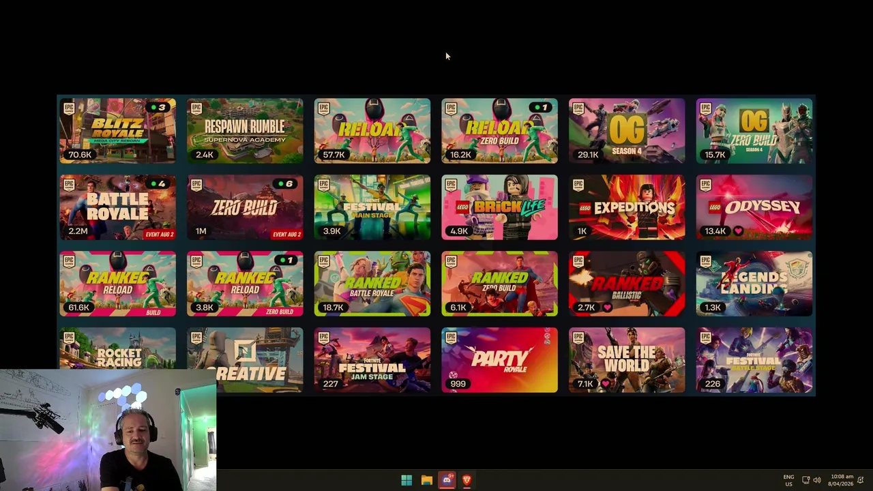Launch the Battle Royale tile
Viewport: 873px width, 491px height.
pyautogui.click(x=117, y=207)
